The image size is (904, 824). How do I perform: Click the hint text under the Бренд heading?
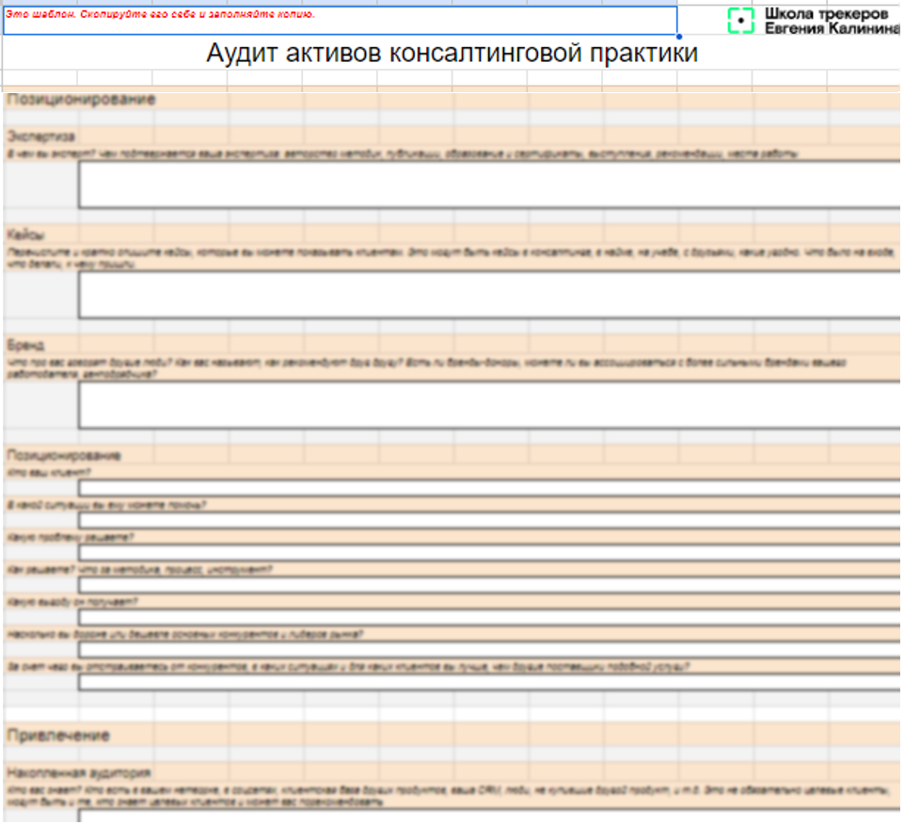tap(427, 369)
